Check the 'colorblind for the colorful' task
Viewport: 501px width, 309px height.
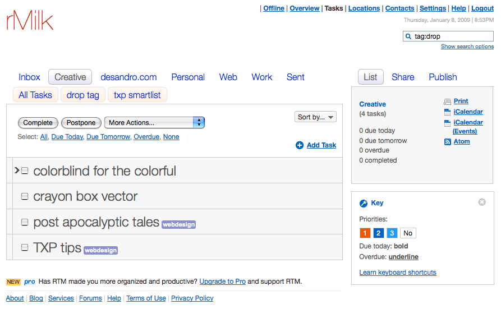(x=25, y=171)
